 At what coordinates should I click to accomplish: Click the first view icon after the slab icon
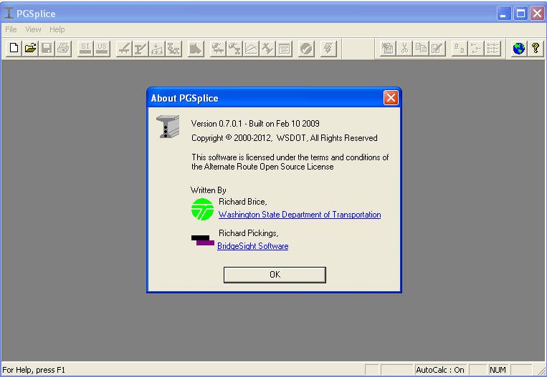click(x=218, y=48)
